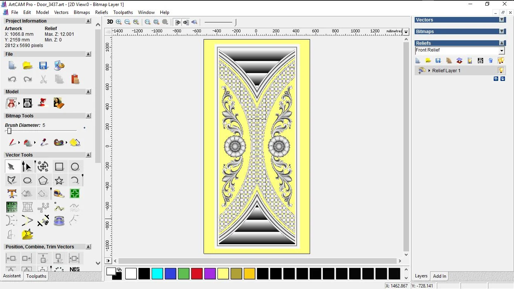Switch to the 3D view button

point(109,22)
